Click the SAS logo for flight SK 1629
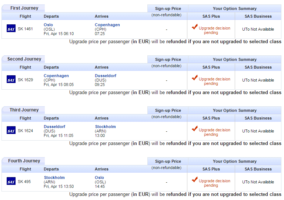Image resolution: width=284 pixels, height=200 pixels. tap(11, 80)
